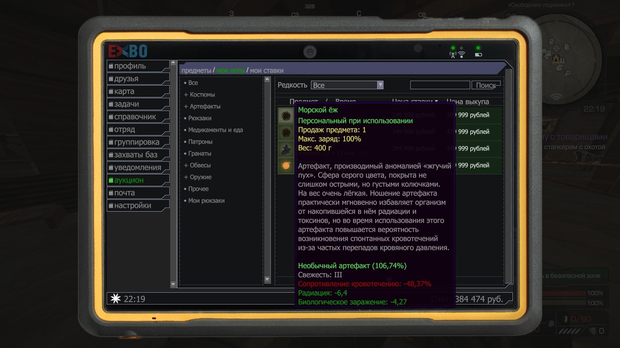
Task: Select the Рюкзаки category
Action: [197, 118]
